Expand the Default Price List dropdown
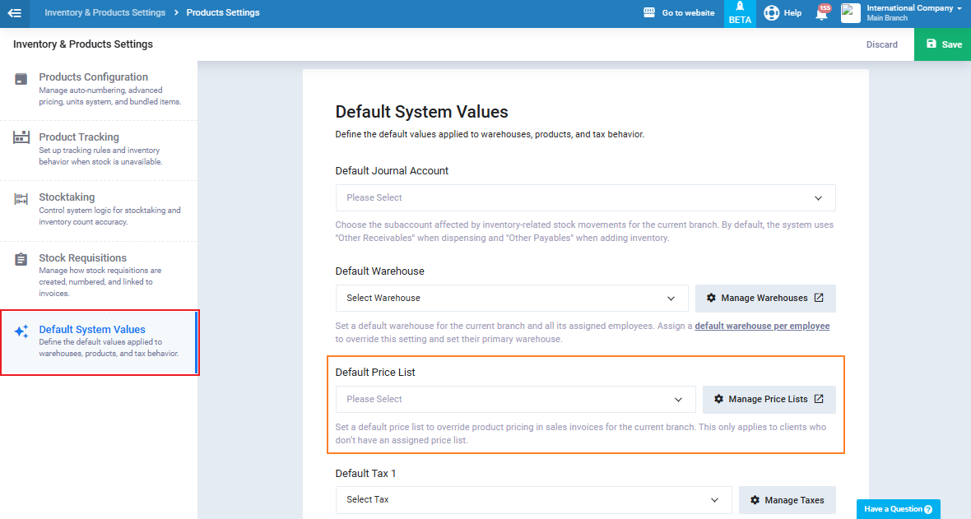Screen dimensions: 971x519 pos(514,400)
